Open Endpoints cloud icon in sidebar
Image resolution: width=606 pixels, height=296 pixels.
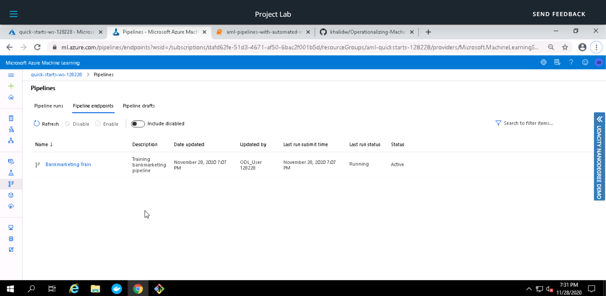[11, 206]
